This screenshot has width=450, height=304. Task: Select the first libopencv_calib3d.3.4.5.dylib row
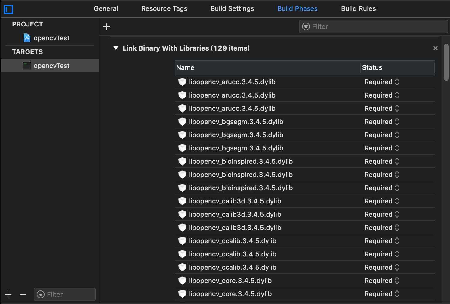[305, 201]
